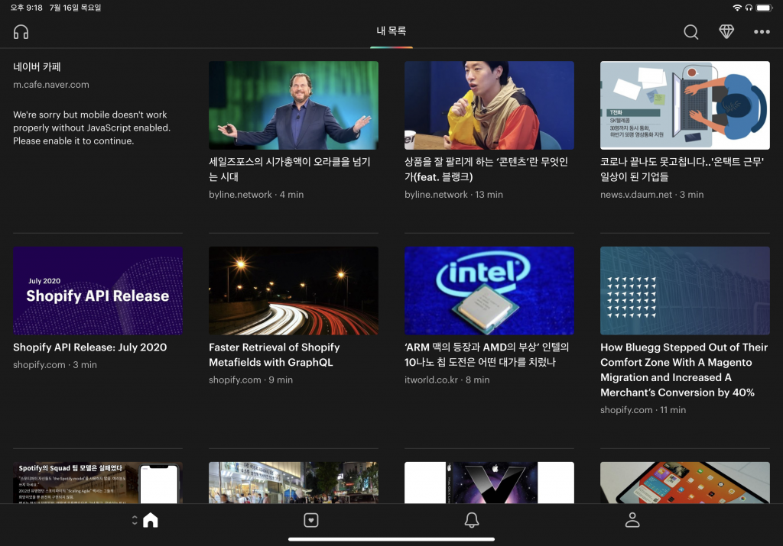Screen dimensions: 783x546
Task: Open article 상품을 잘 팔리게 하는 '콘텐츠'란 무엇인가
Action: point(486,169)
